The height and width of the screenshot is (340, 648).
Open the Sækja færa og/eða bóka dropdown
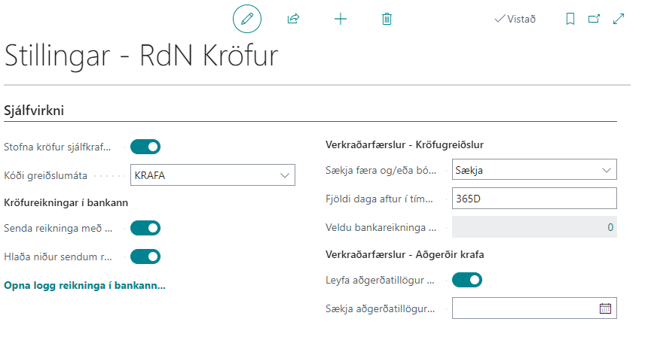point(607,170)
